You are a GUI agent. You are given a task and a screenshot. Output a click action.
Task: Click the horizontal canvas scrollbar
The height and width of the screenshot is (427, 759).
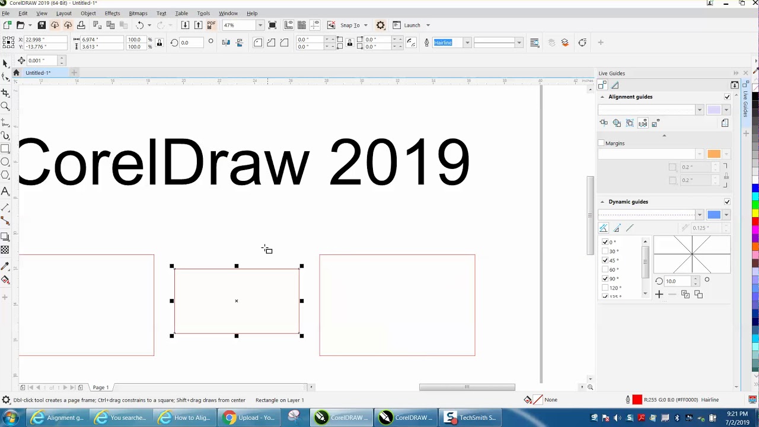(467, 387)
